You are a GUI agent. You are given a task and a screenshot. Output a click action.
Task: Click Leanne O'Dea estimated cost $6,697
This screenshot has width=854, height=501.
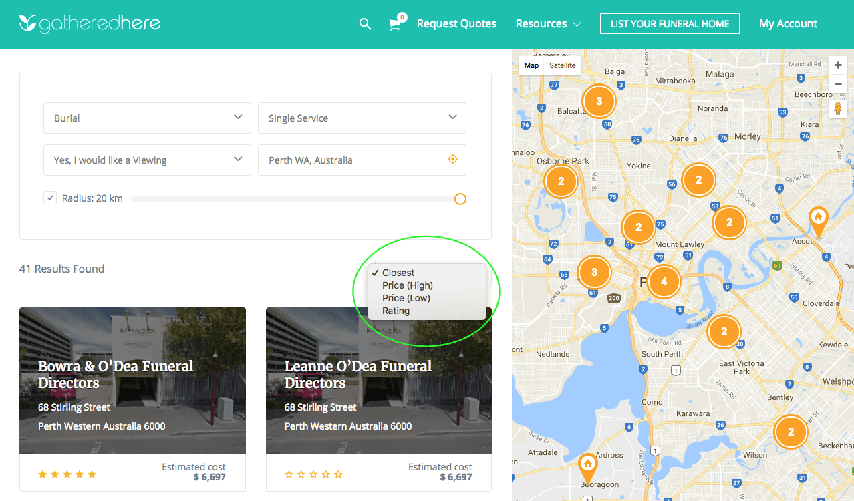[x=440, y=472]
